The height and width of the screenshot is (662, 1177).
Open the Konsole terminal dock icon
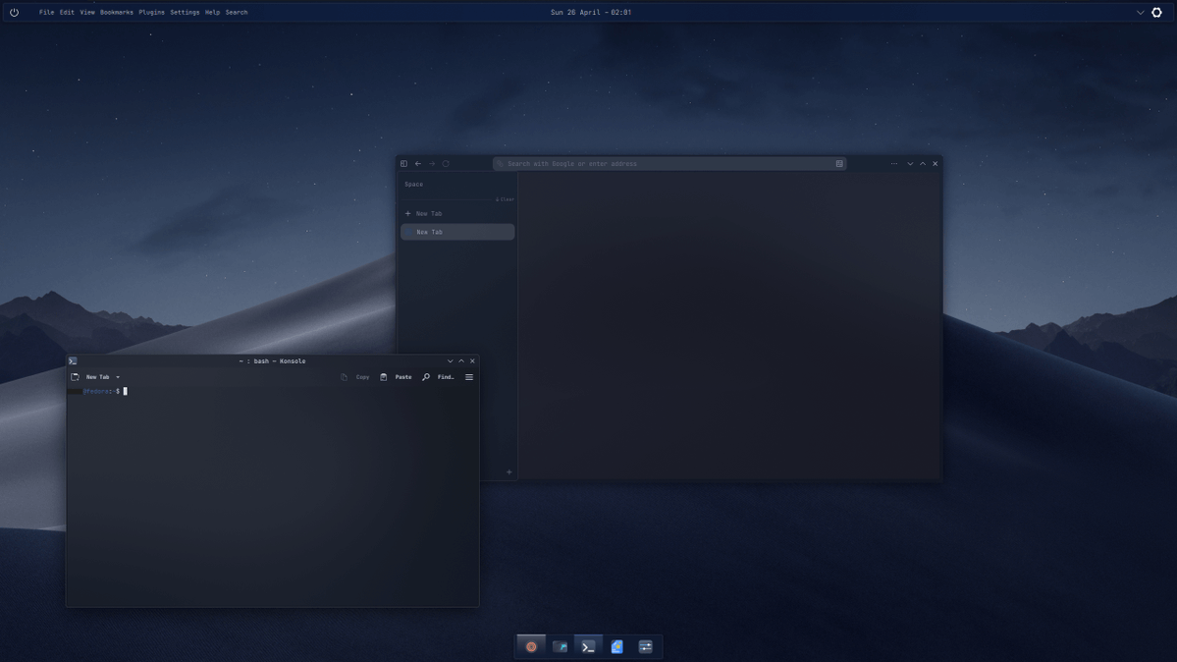pyautogui.click(x=589, y=646)
